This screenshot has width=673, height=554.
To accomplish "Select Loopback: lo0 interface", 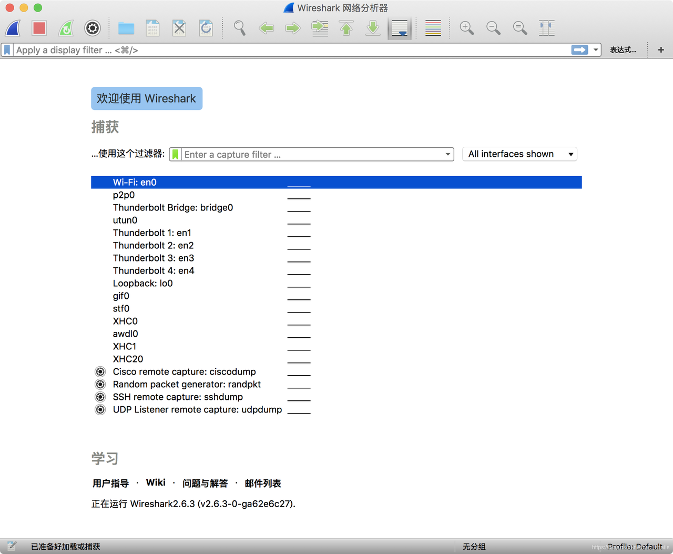I will [x=336, y=283].
